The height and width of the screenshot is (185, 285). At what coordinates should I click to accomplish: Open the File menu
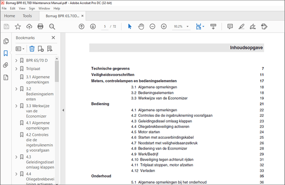4,8
